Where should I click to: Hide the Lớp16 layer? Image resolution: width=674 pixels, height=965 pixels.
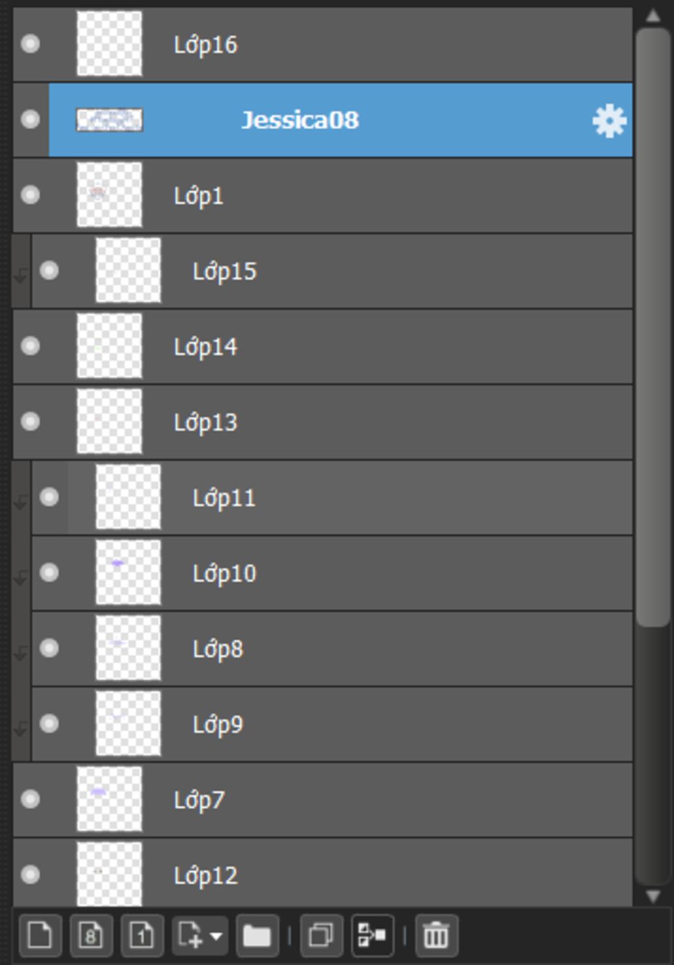[x=30, y=44]
